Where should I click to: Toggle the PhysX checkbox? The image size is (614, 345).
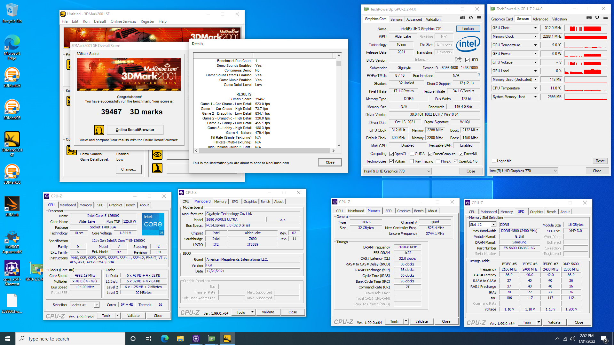(438, 161)
